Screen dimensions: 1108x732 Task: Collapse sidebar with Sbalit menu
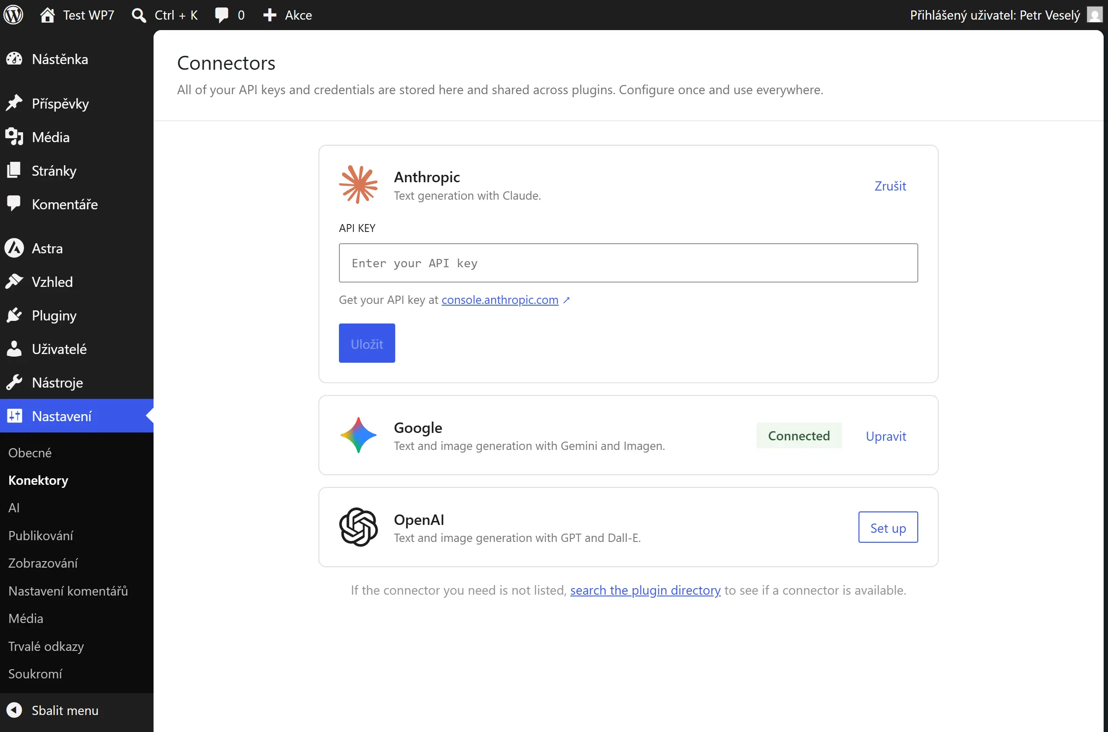(65, 710)
